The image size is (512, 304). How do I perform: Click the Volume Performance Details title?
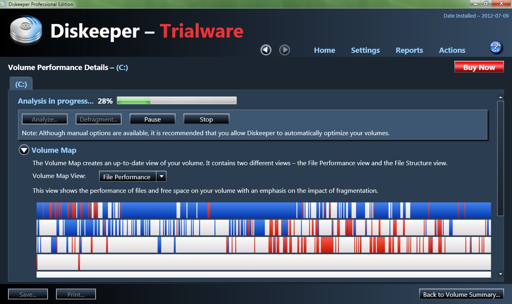click(68, 67)
